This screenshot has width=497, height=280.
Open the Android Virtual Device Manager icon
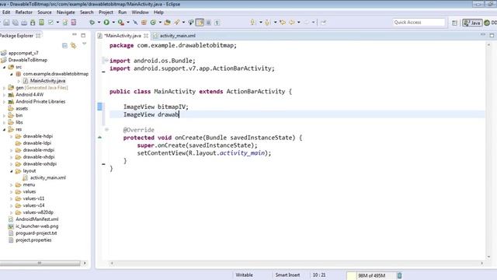click(41, 23)
